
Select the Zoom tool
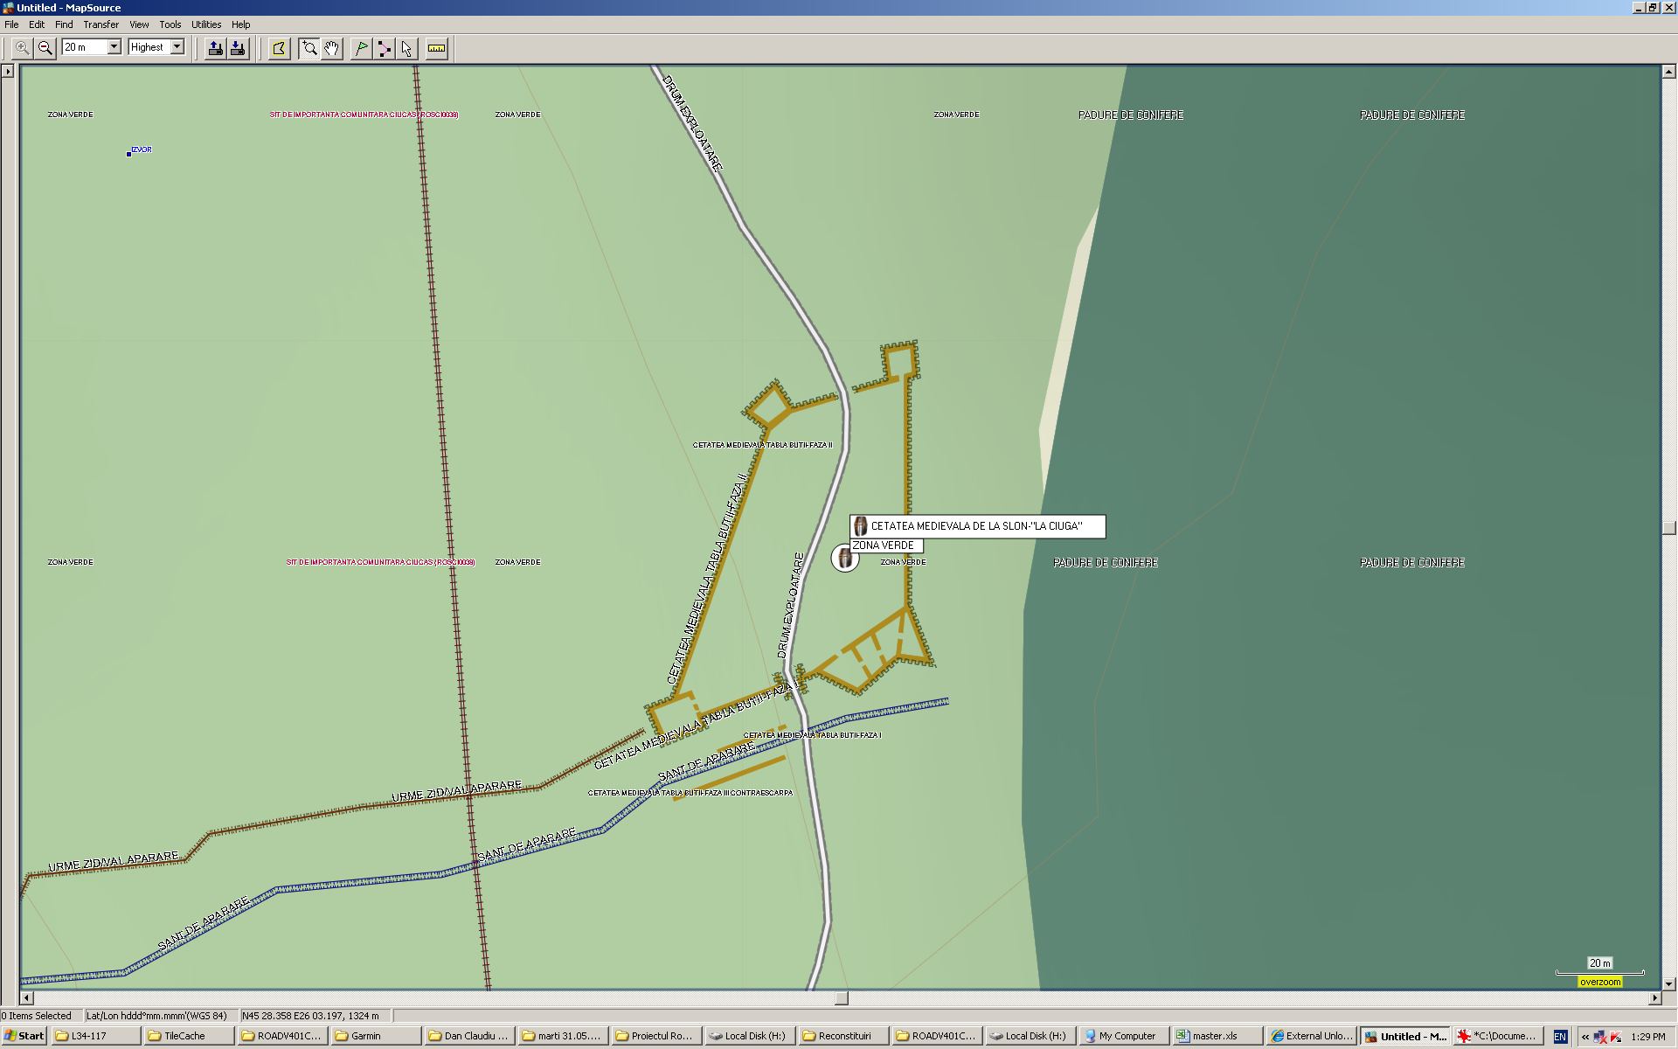(309, 48)
